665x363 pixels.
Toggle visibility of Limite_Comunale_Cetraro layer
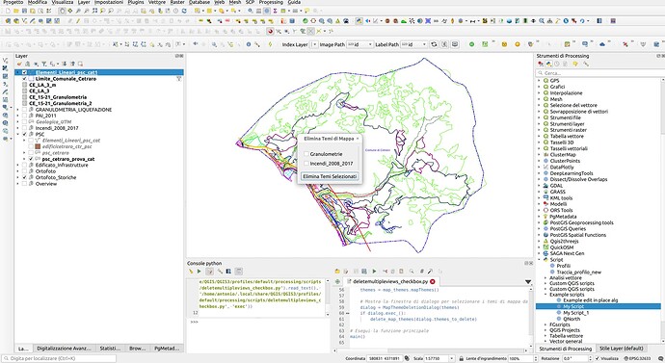point(25,79)
